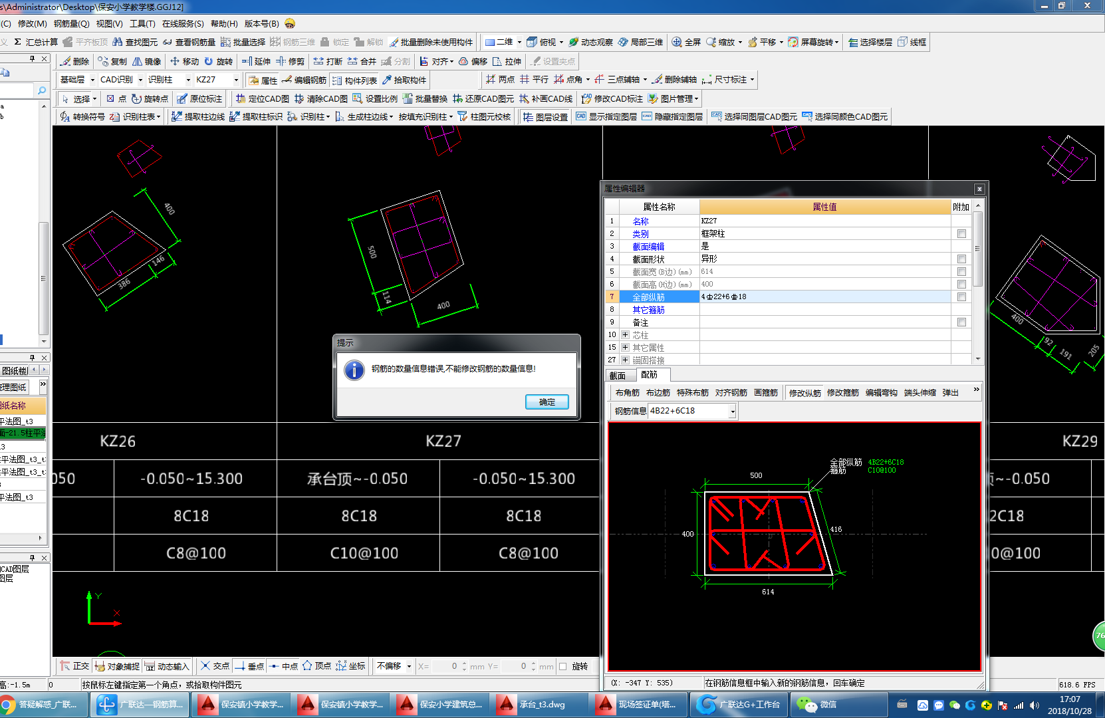The image size is (1105, 718).
Task: Select the 批量选择 tool
Action: tap(243, 42)
